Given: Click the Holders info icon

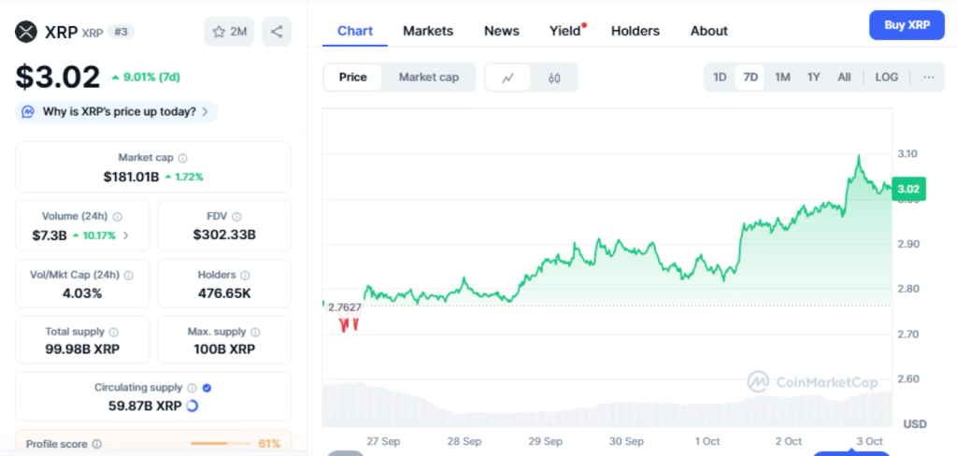Looking at the screenshot, I should (x=245, y=275).
